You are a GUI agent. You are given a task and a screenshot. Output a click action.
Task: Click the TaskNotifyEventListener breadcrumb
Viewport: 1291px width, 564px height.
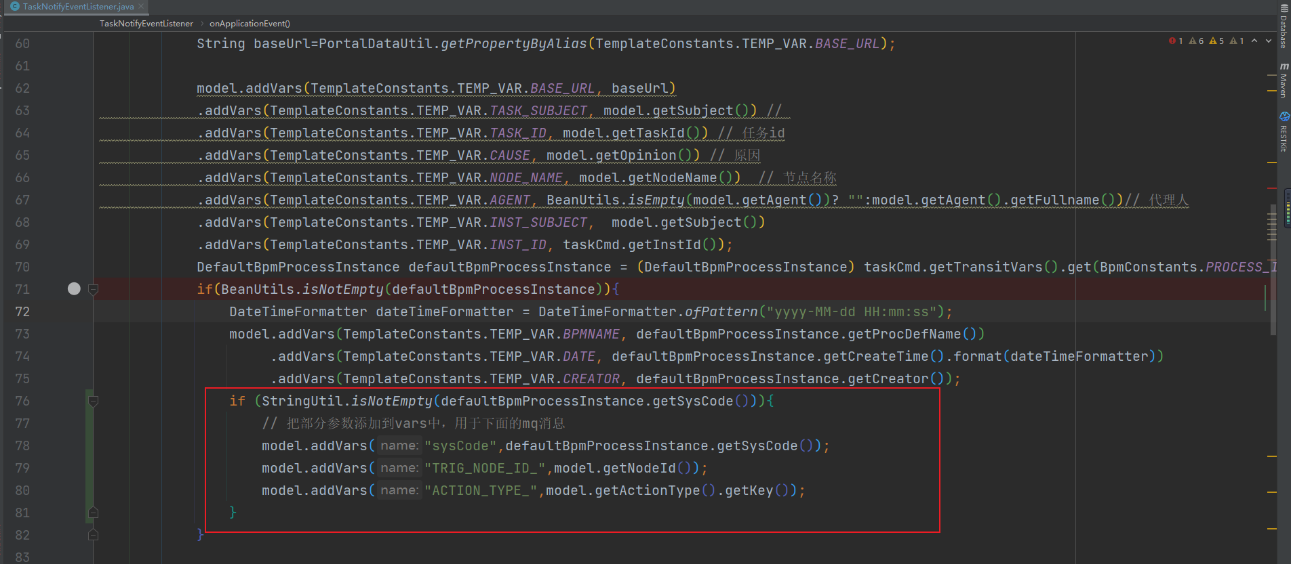[146, 24]
